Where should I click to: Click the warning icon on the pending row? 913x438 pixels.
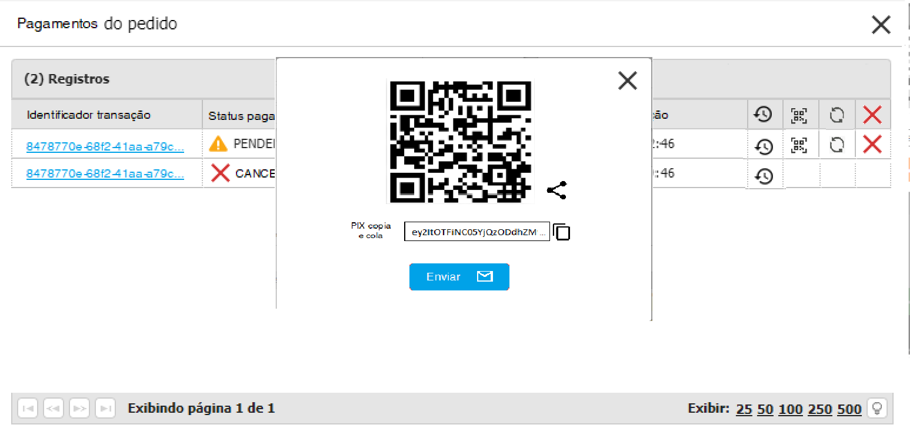(219, 143)
